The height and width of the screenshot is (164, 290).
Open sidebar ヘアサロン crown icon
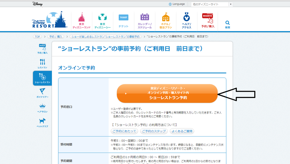[42, 106]
